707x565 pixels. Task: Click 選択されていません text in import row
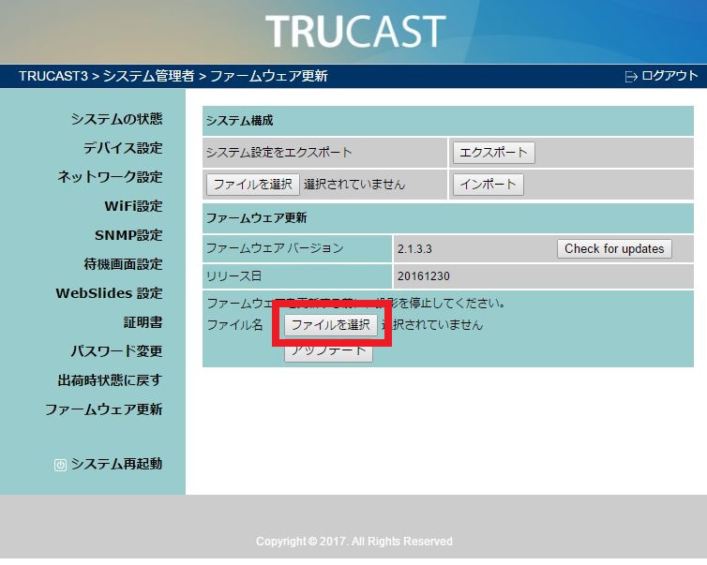click(x=354, y=185)
